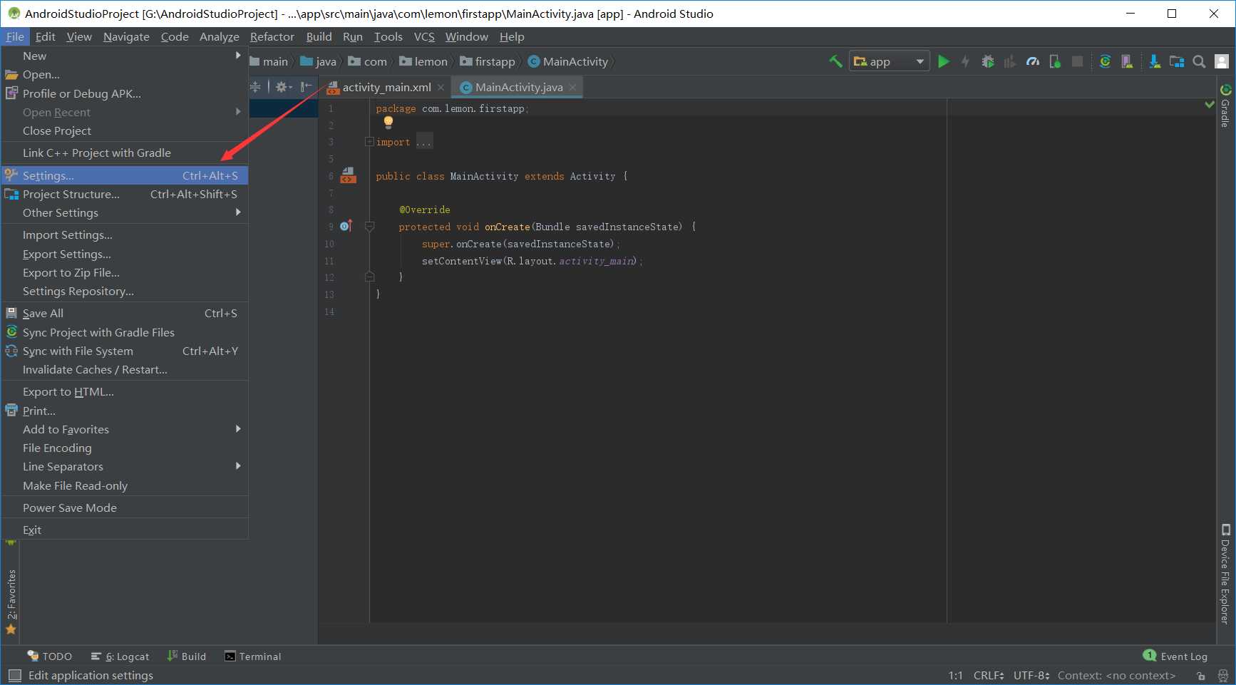Click the lock read-only status icon
Image resolution: width=1236 pixels, height=685 pixels.
tap(1201, 675)
